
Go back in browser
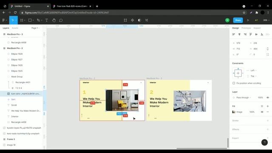tap(4, 12)
